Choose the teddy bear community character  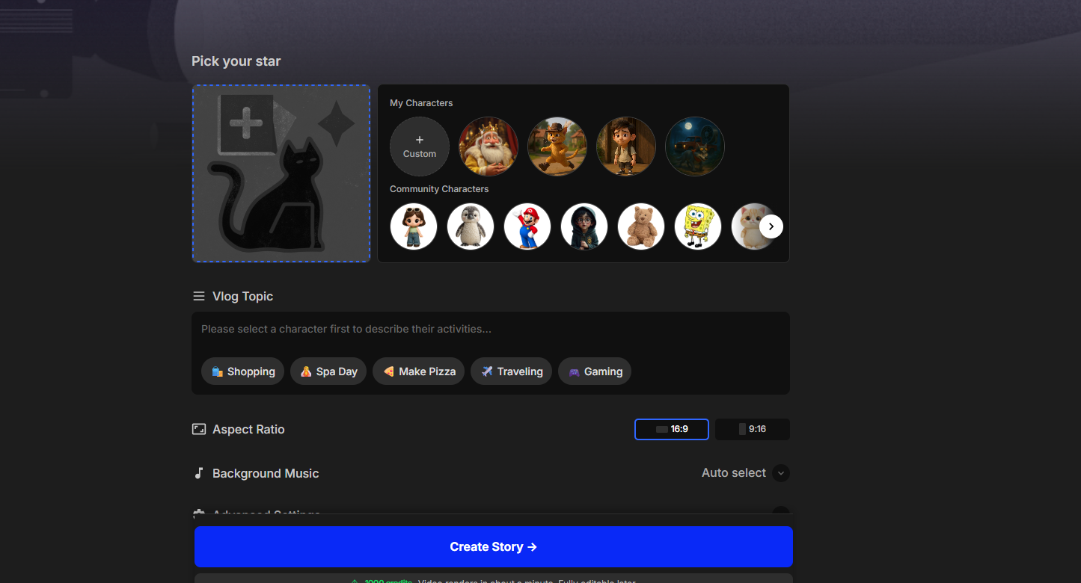(641, 226)
